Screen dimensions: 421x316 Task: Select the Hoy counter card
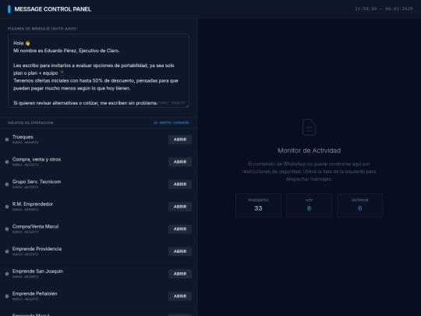(309, 205)
